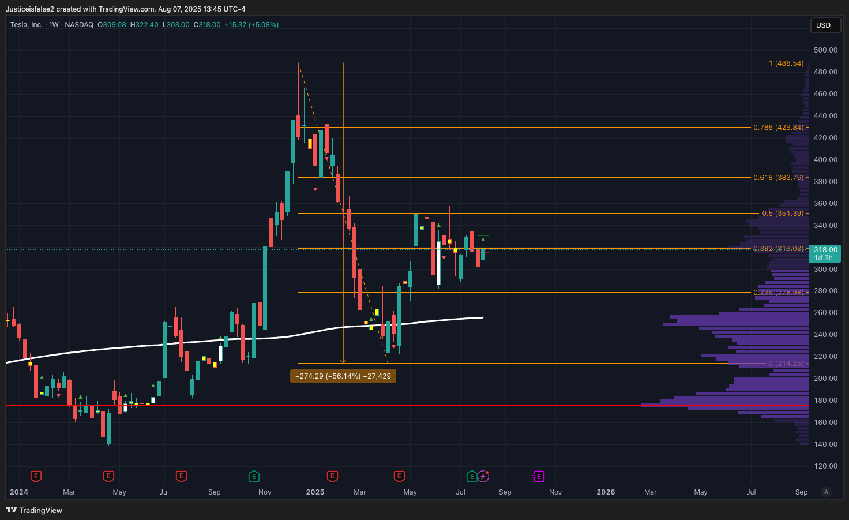Click the +15.37 (+5.08%) change value
This screenshot has height=520, width=849.
pos(251,25)
